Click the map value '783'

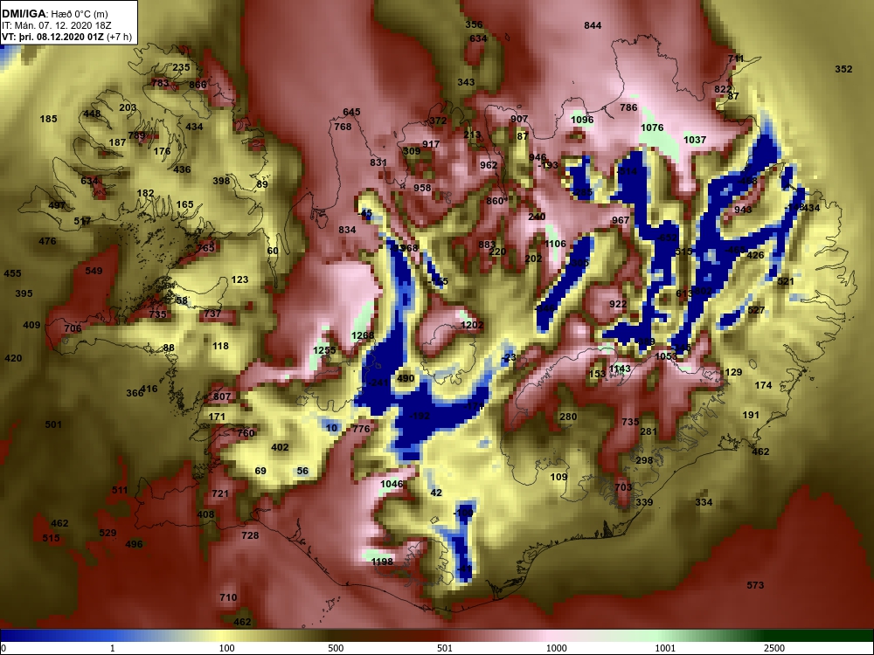pyautogui.click(x=160, y=83)
